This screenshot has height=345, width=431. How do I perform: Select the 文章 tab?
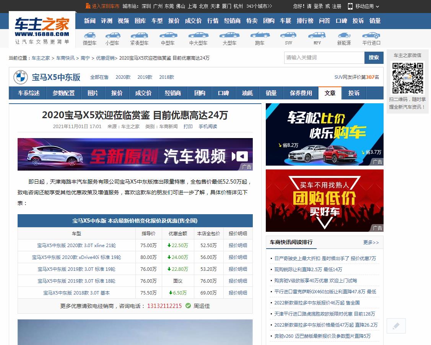point(330,93)
